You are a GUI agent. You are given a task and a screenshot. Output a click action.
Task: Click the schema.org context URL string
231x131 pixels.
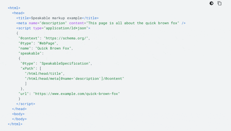click(x=67, y=38)
